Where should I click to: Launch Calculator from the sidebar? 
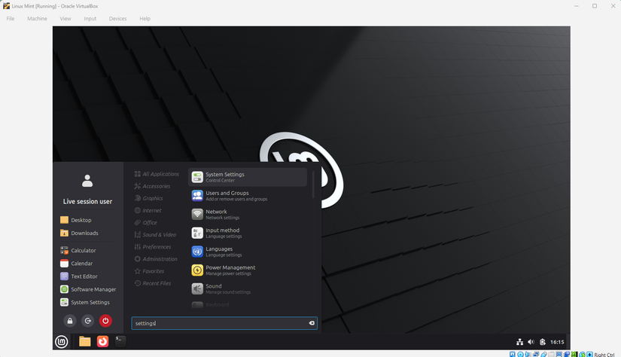click(x=78, y=250)
